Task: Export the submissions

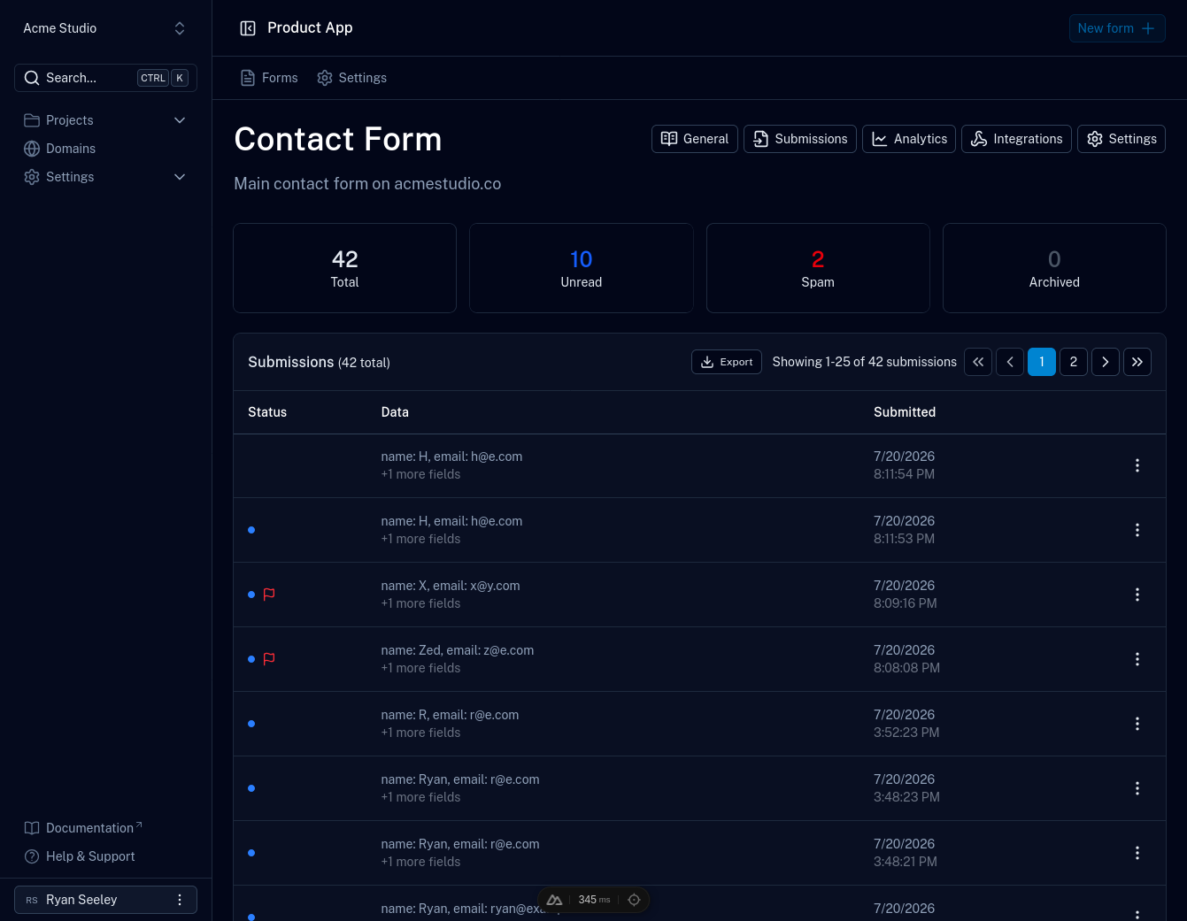Action: point(727,362)
